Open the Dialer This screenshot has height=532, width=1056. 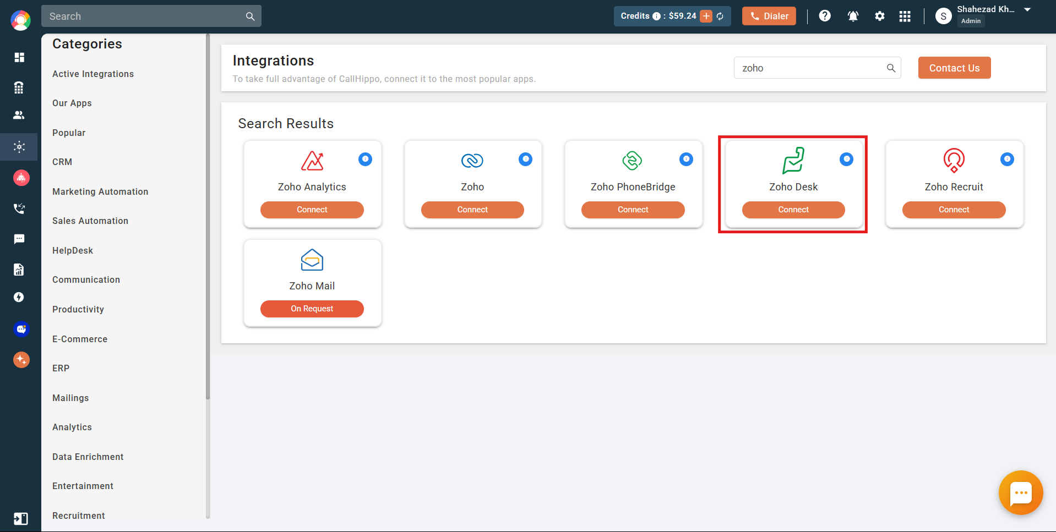[769, 16]
